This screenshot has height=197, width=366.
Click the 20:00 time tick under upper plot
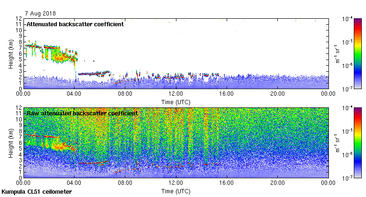277,94
